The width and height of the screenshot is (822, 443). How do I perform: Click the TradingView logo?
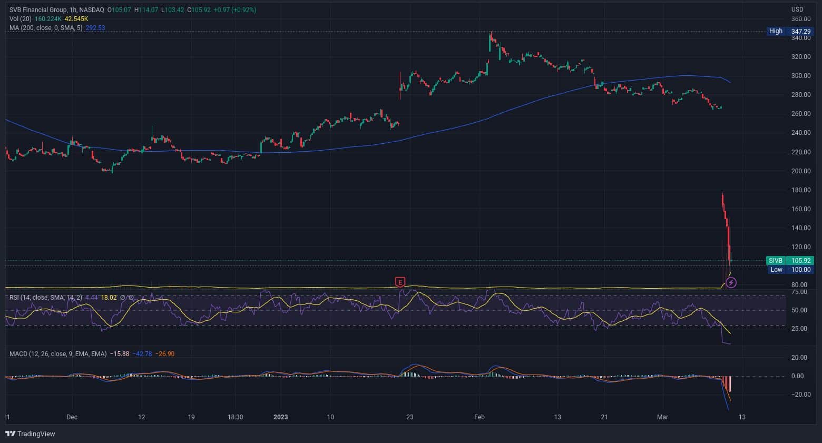tap(30, 434)
